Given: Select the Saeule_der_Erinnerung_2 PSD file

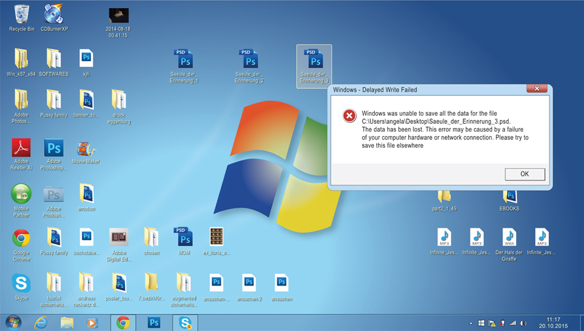Looking at the screenshot, I should point(250,67).
